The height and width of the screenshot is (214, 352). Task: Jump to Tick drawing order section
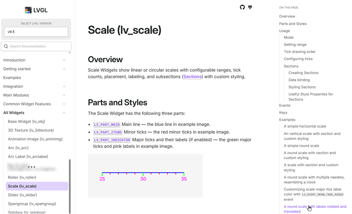point(300,52)
